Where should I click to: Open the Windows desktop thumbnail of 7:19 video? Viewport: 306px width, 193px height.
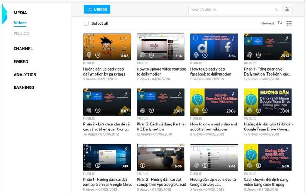click(x=107, y=157)
